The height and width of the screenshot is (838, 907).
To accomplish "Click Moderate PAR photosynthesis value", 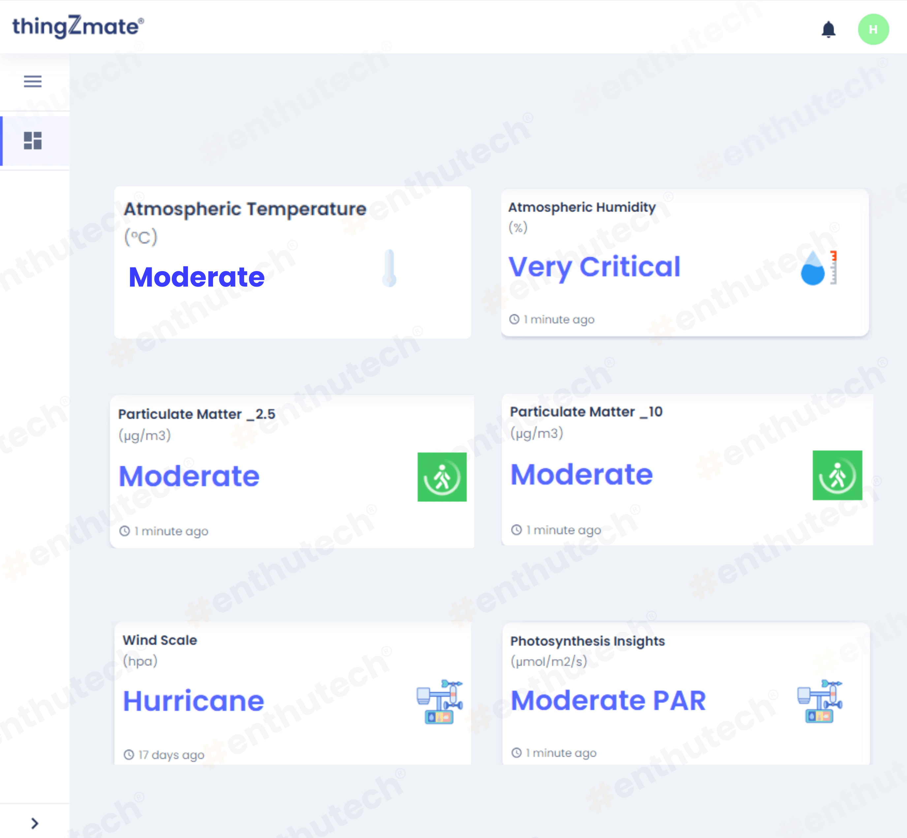I will pos(608,700).
